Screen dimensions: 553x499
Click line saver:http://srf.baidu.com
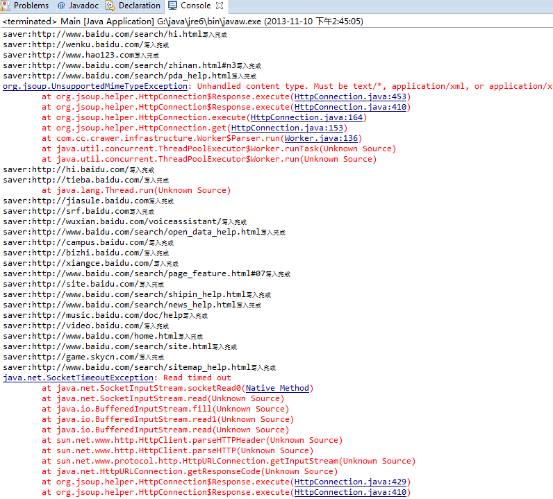pos(79,211)
